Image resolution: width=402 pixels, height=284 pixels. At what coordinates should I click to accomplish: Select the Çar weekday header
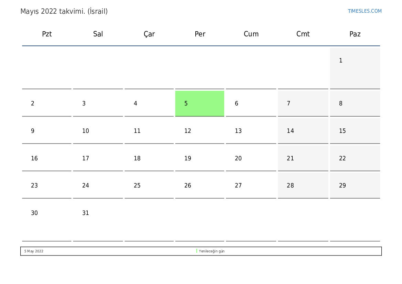149,34
